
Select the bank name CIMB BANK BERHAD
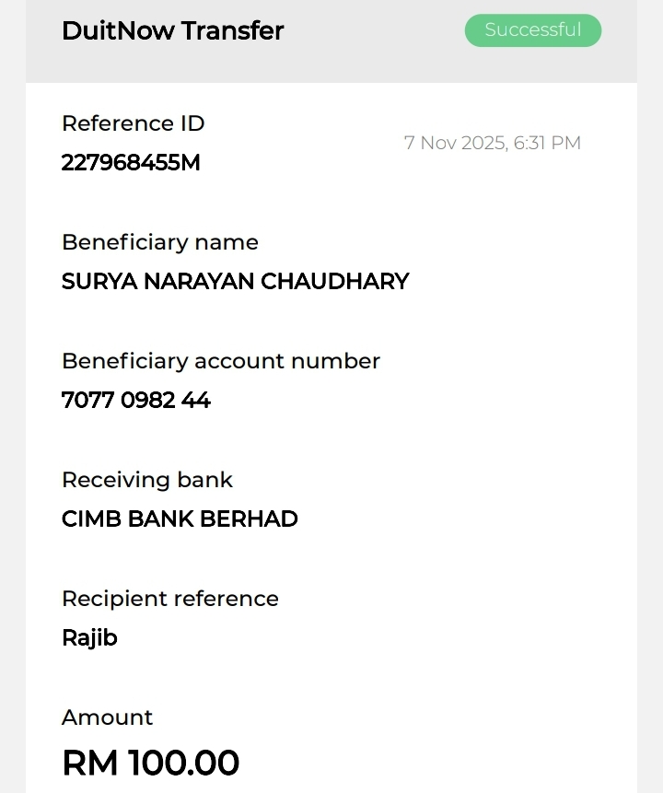click(x=180, y=519)
